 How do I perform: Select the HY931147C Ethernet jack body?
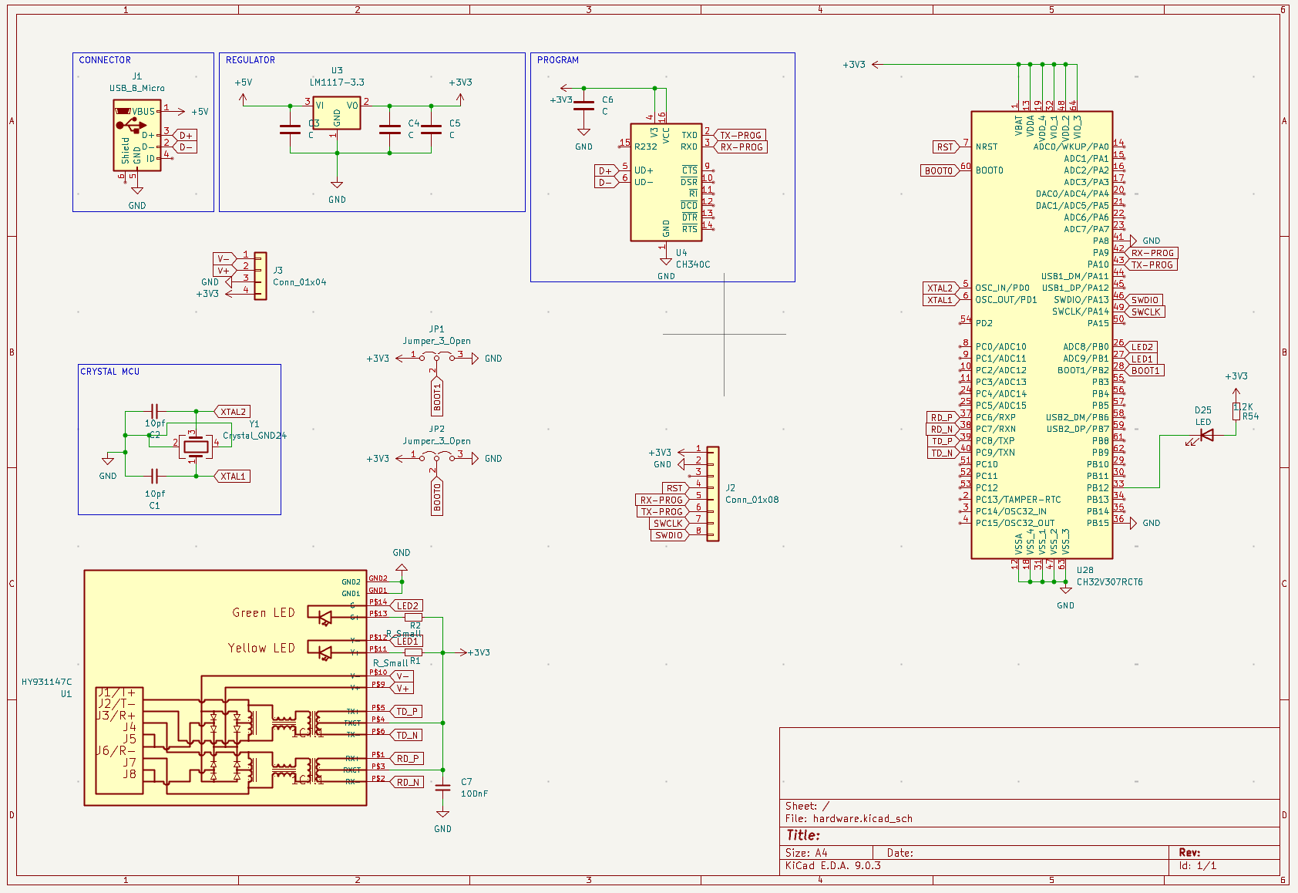coord(225,688)
